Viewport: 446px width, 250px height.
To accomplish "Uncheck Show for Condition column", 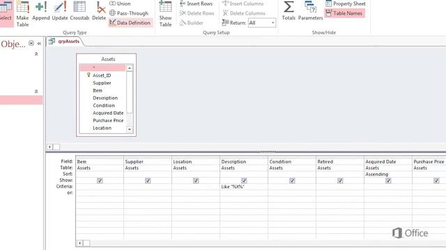I will point(292,181).
